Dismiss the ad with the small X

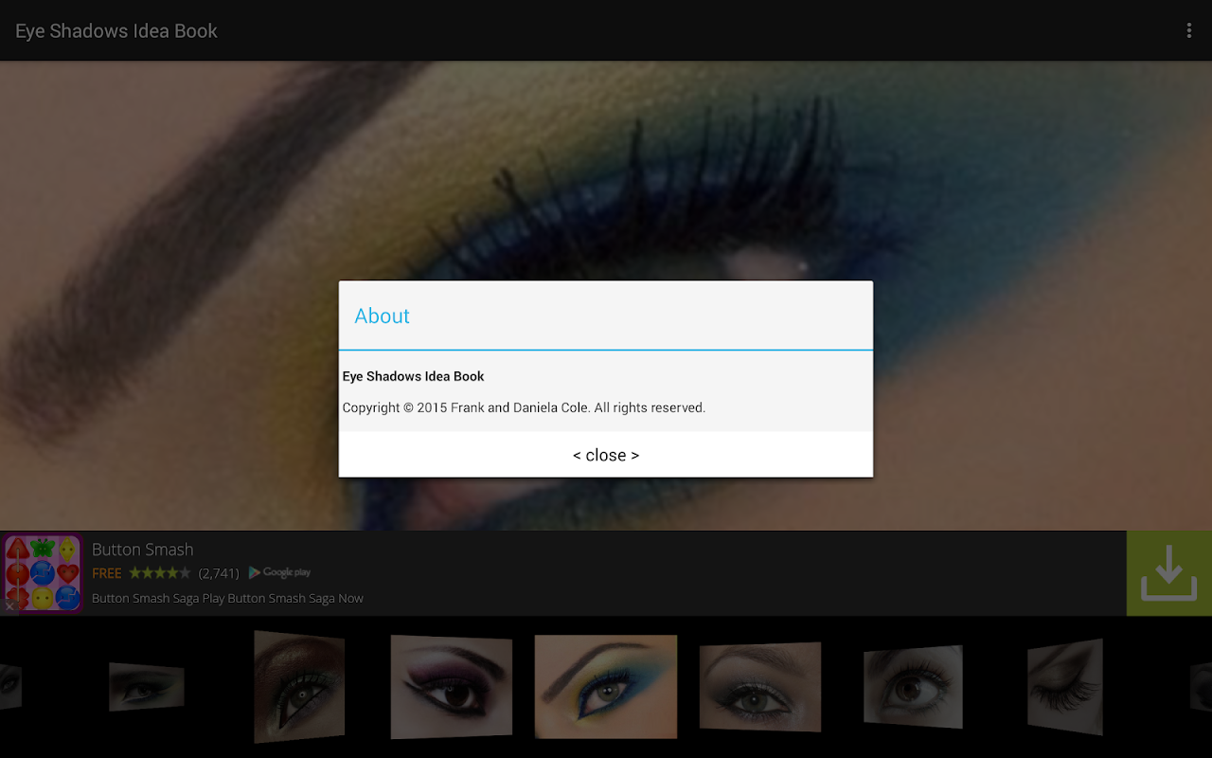click(x=9, y=605)
